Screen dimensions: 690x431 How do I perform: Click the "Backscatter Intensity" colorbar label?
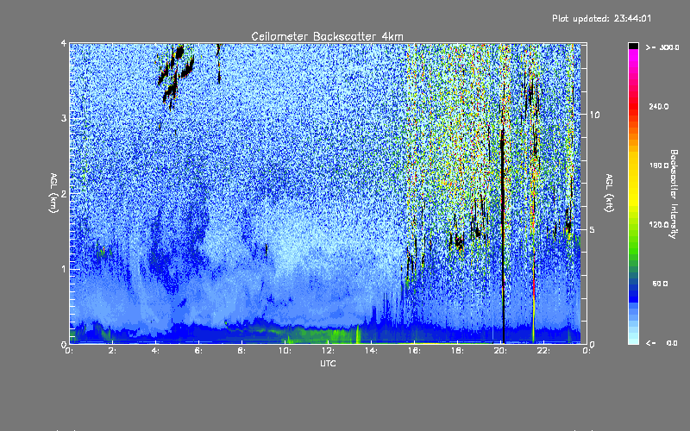tap(674, 194)
